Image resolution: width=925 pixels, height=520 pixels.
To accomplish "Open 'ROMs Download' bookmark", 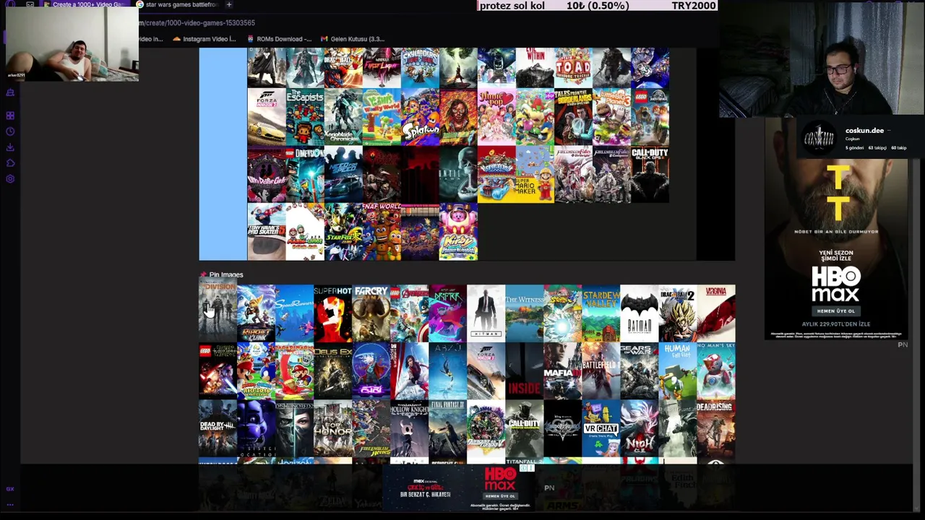I will pos(279,39).
